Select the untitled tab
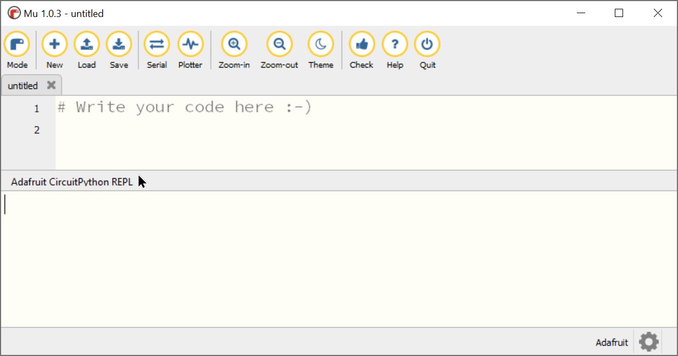The image size is (678, 356). tap(23, 86)
